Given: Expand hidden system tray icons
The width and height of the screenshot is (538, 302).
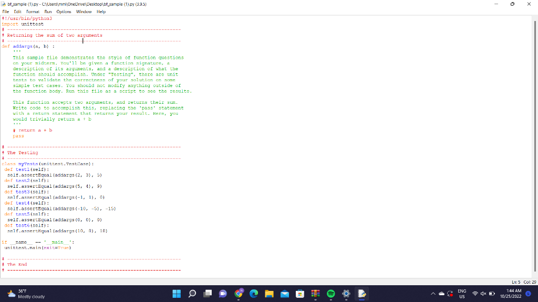Looking at the screenshot, I should point(433,294).
